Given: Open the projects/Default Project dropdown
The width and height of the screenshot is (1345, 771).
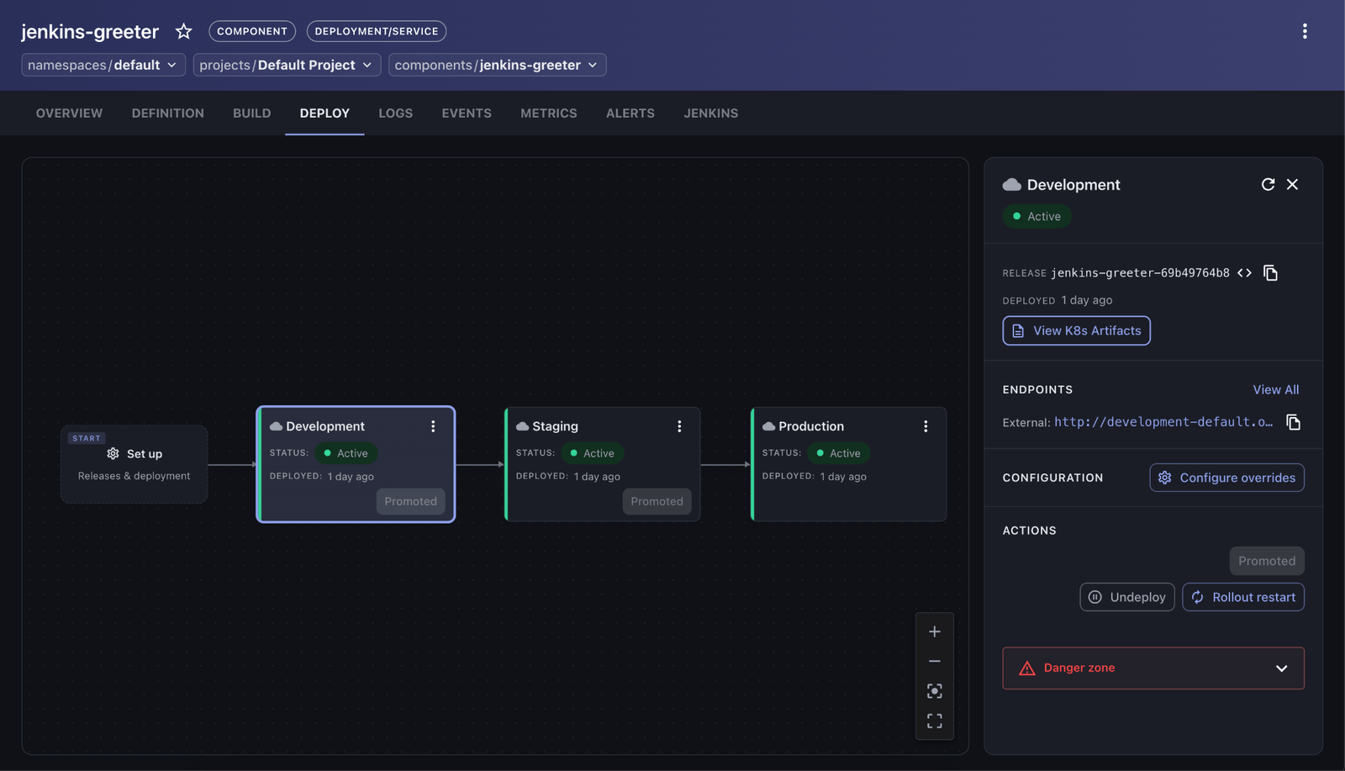Looking at the screenshot, I should coord(287,65).
